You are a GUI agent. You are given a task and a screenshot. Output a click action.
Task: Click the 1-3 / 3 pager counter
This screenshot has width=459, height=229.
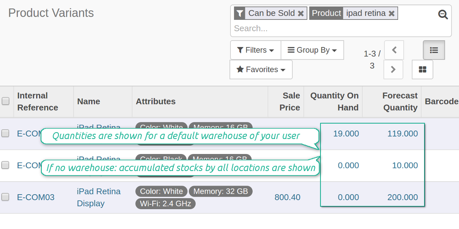pos(372,60)
